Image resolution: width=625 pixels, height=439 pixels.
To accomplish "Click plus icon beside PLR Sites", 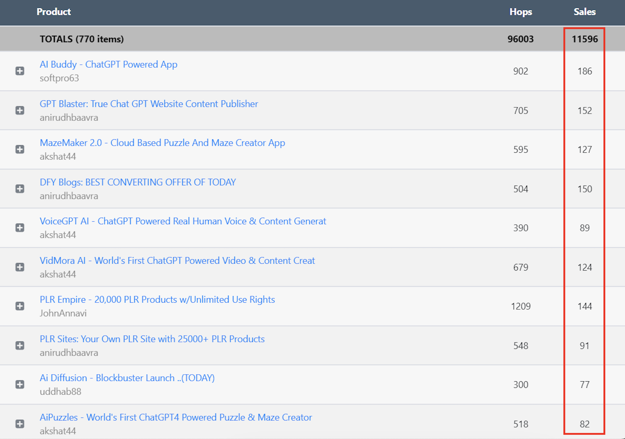I will click(20, 345).
